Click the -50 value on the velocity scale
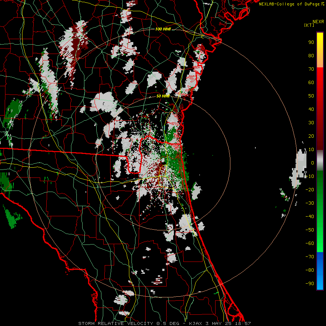This screenshot has width=326, height=326. [310, 230]
